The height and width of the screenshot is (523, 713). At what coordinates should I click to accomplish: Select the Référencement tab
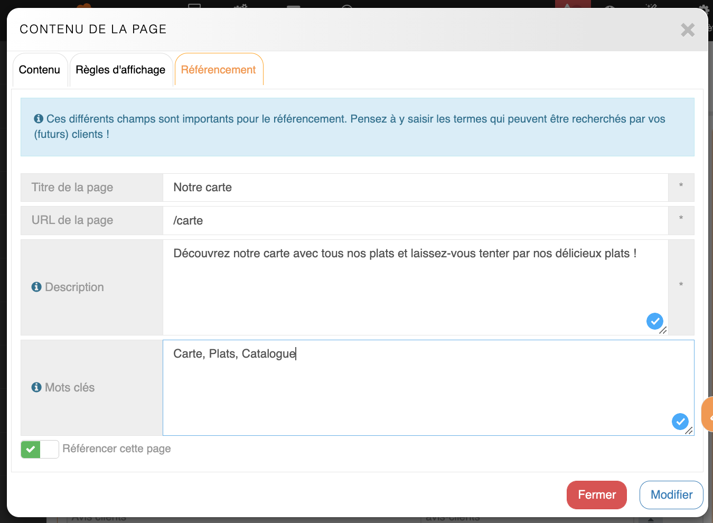point(218,70)
